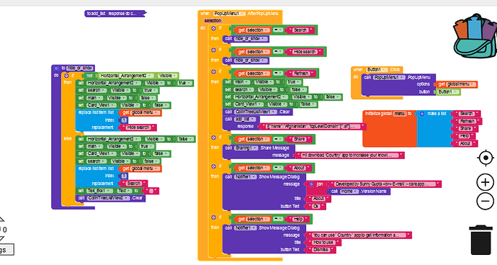Click the trash can
The image size is (497, 265).
(x=481, y=240)
